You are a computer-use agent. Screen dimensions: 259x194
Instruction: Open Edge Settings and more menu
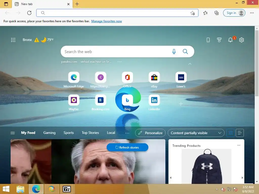(x=252, y=13)
